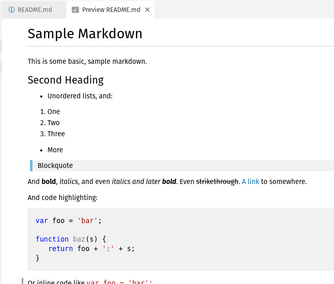
Task: Click the "function baz(s)" code line
Action: [x=71, y=239]
